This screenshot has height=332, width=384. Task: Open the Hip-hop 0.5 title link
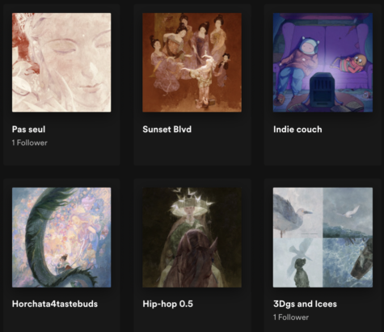coord(167,304)
